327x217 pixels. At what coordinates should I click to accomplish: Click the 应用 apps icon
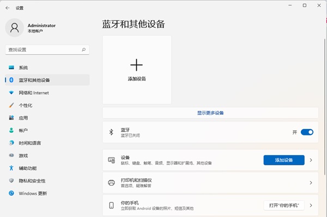[x=11, y=118]
